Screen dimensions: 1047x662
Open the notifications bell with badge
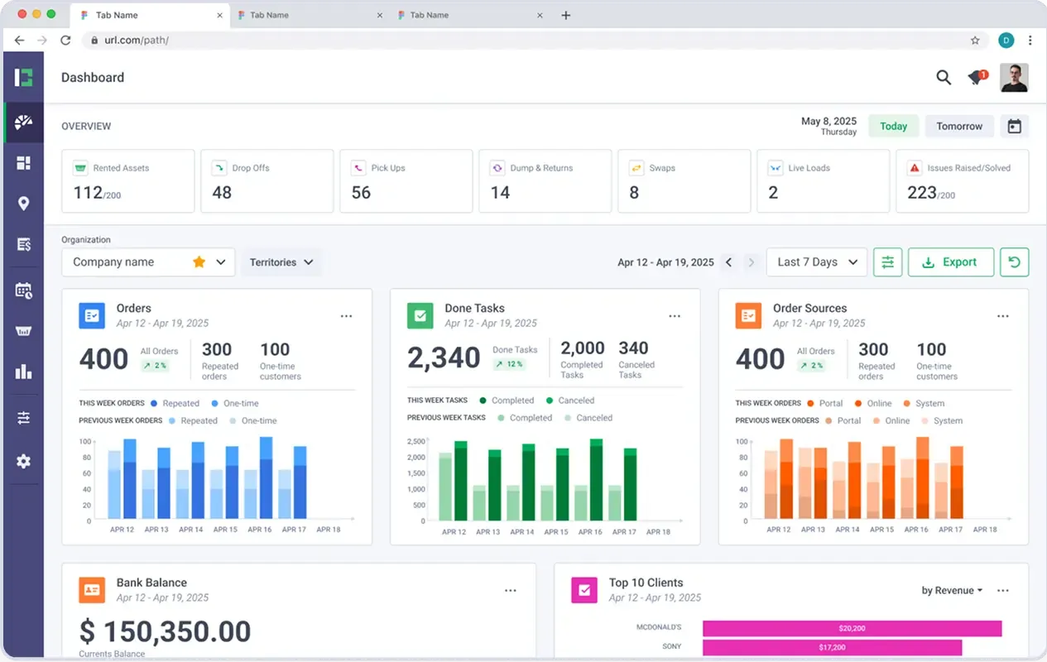pyautogui.click(x=977, y=77)
